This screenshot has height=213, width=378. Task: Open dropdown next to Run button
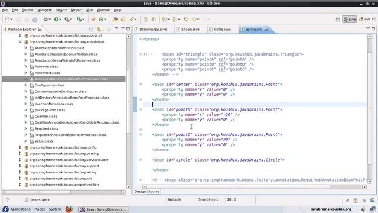(x=60, y=20)
